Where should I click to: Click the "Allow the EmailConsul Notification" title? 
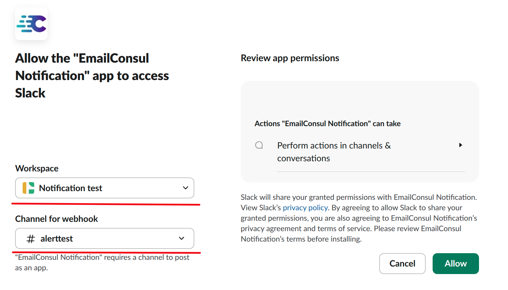pyautogui.click(x=92, y=75)
